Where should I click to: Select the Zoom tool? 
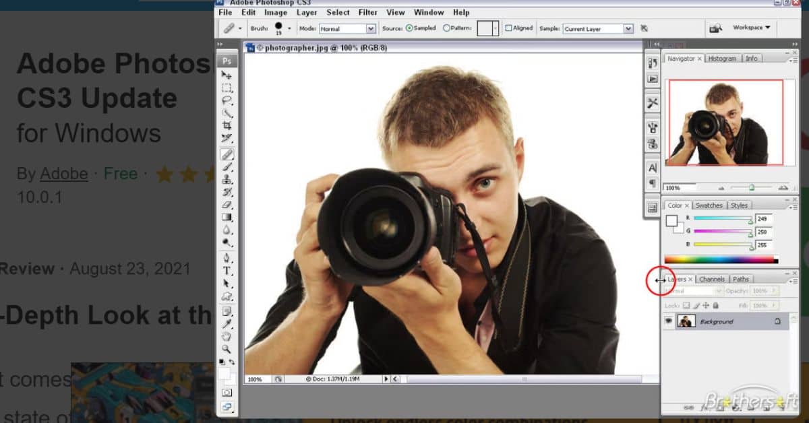(227, 350)
